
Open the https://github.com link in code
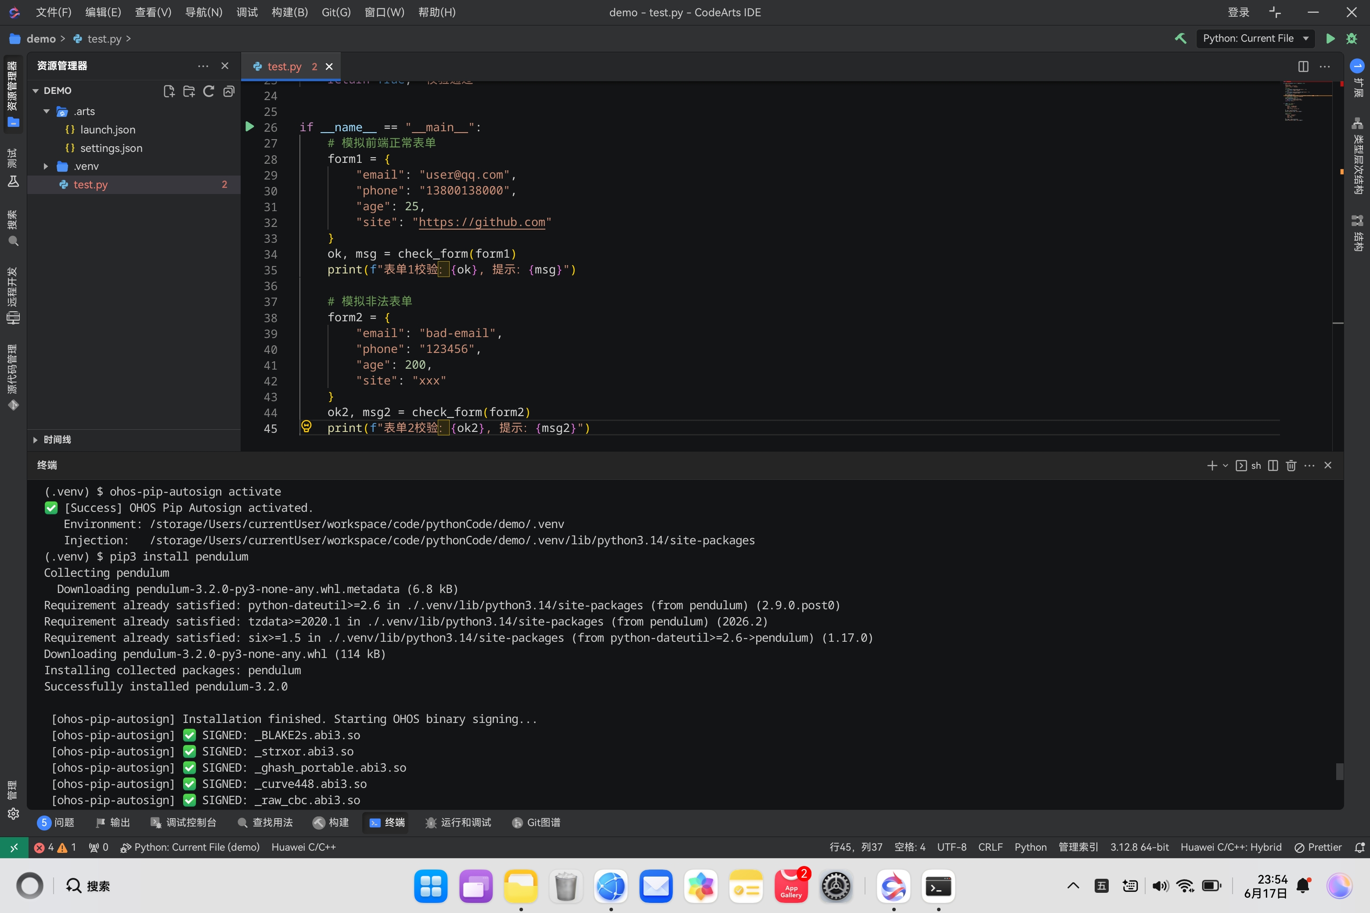click(482, 222)
